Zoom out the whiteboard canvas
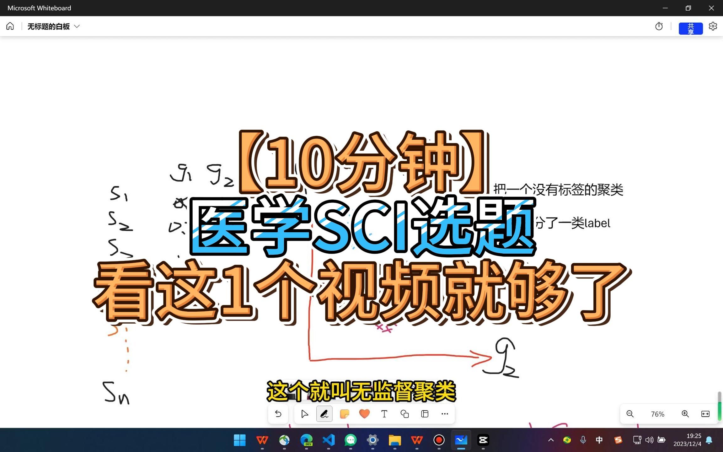Screen dimensions: 723x452 [630, 414]
